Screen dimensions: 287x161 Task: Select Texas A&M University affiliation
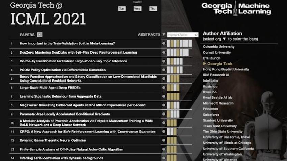click(x=220, y=126)
